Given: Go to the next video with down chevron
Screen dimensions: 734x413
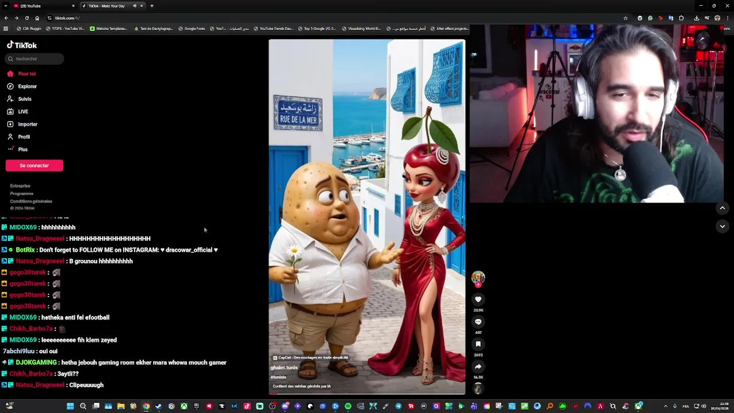Looking at the screenshot, I should click(x=723, y=227).
